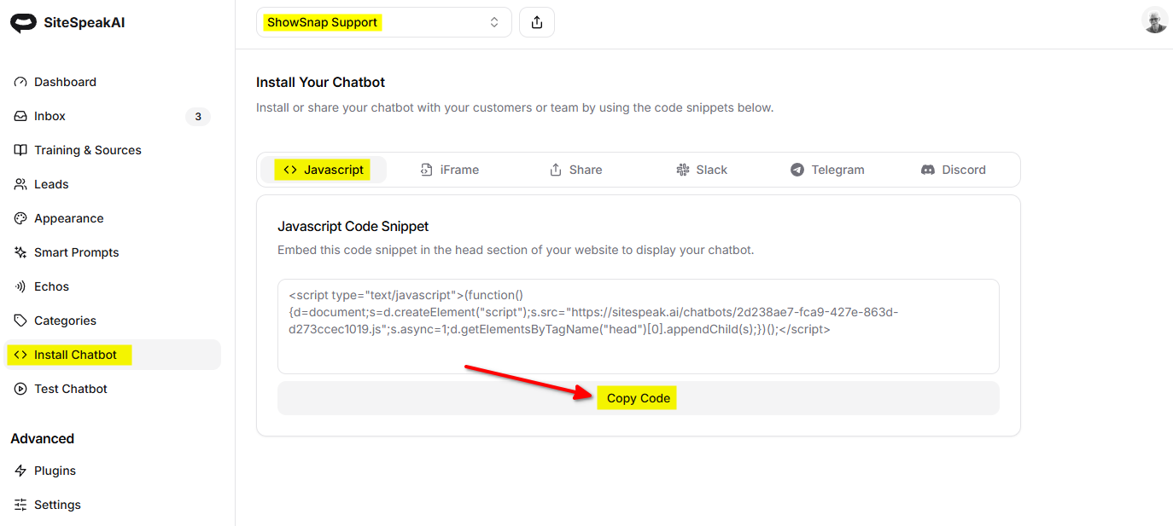Click the Share tab upload icon

click(556, 170)
